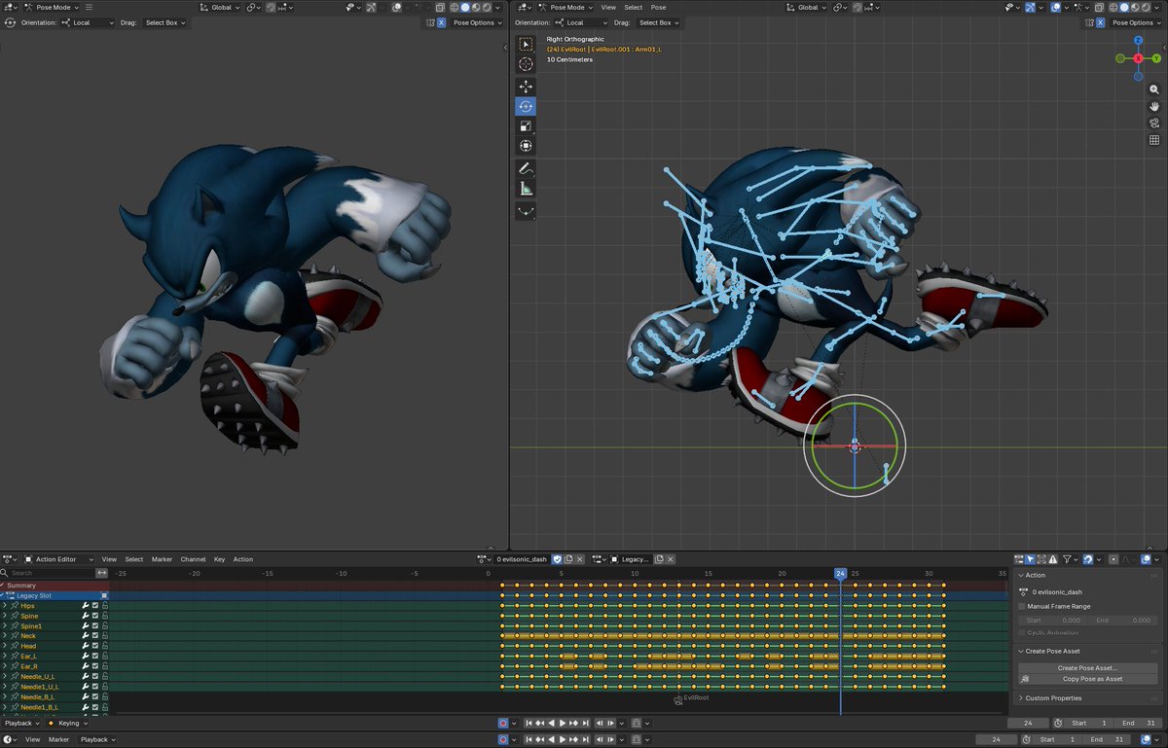Screen dimensions: 1168x748
Task: Select the Measure tool
Action: point(526,189)
